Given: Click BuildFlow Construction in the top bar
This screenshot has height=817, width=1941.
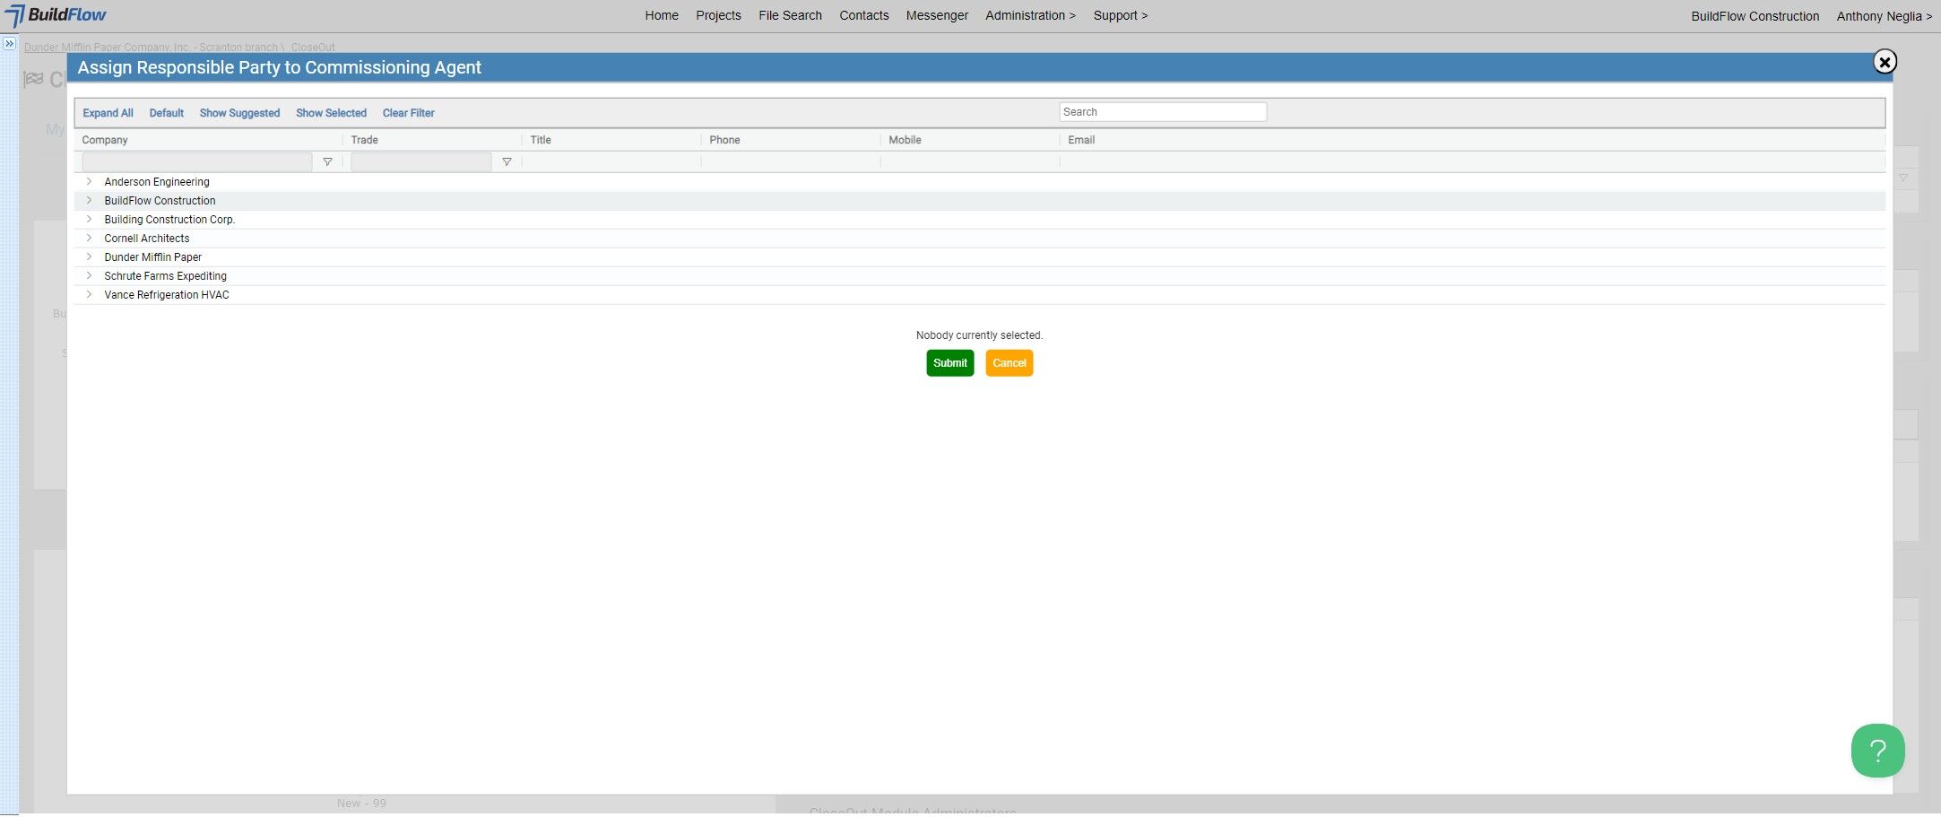Looking at the screenshot, I should [x=1755, y=16].
